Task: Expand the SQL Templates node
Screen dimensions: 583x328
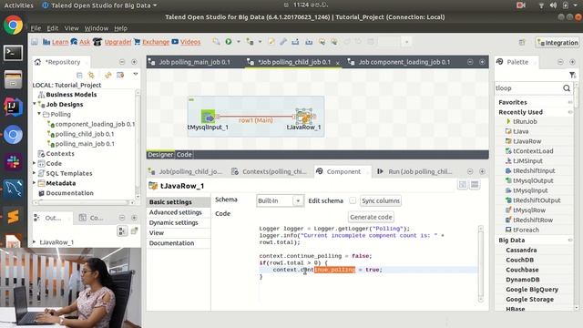Action: pyautogui.click(x=35, y=173)
